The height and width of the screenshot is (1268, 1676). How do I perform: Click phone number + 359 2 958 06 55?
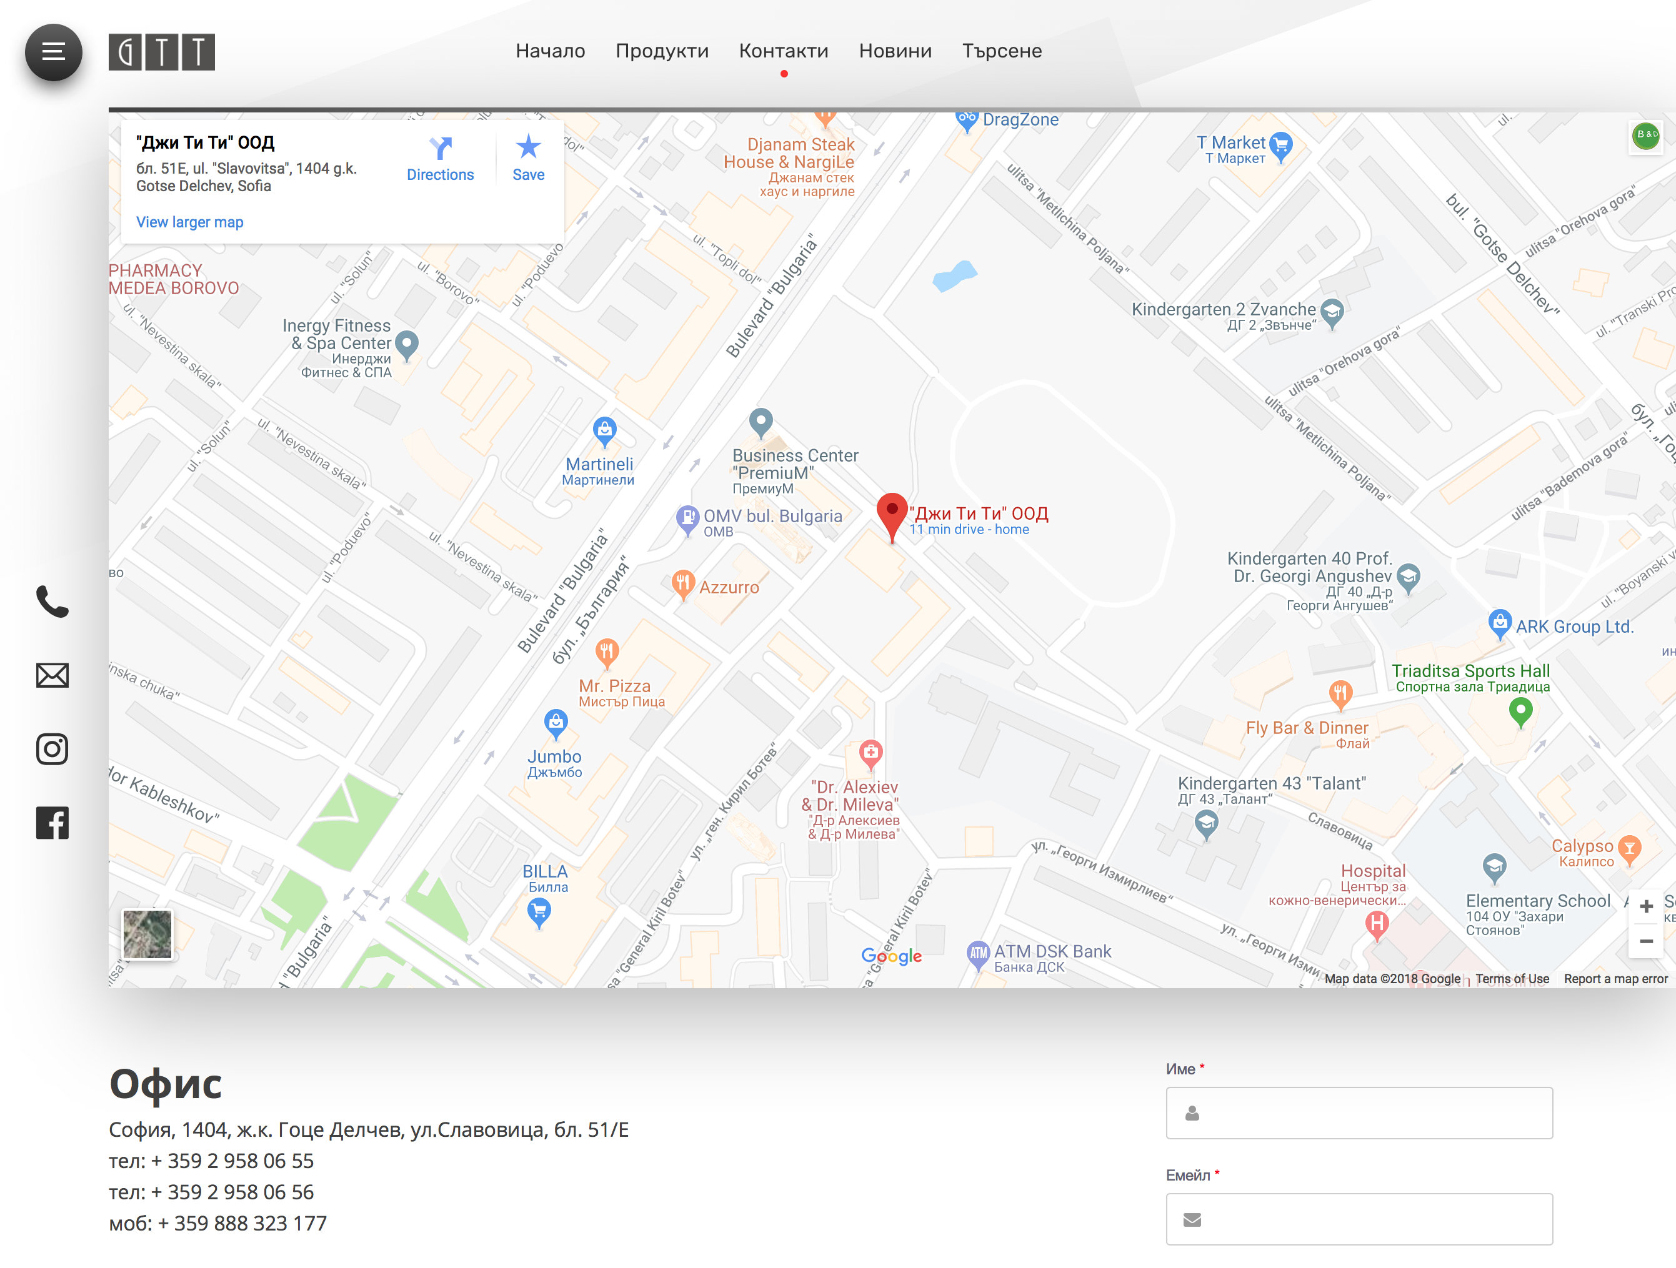click(x=232, y=1161)
